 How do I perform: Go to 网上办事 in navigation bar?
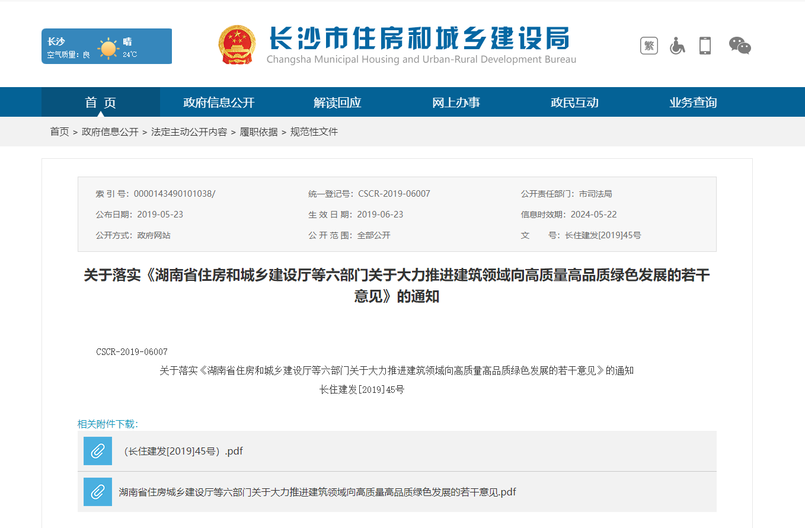[x=456, y=103]
